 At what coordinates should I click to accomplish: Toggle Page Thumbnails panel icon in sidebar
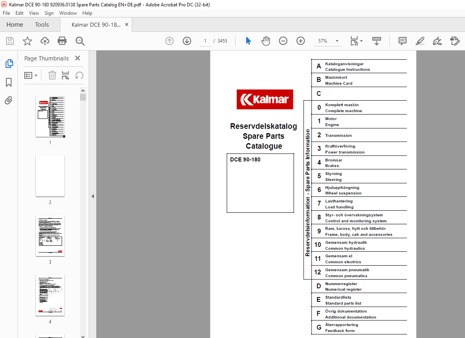click(9, 64)
